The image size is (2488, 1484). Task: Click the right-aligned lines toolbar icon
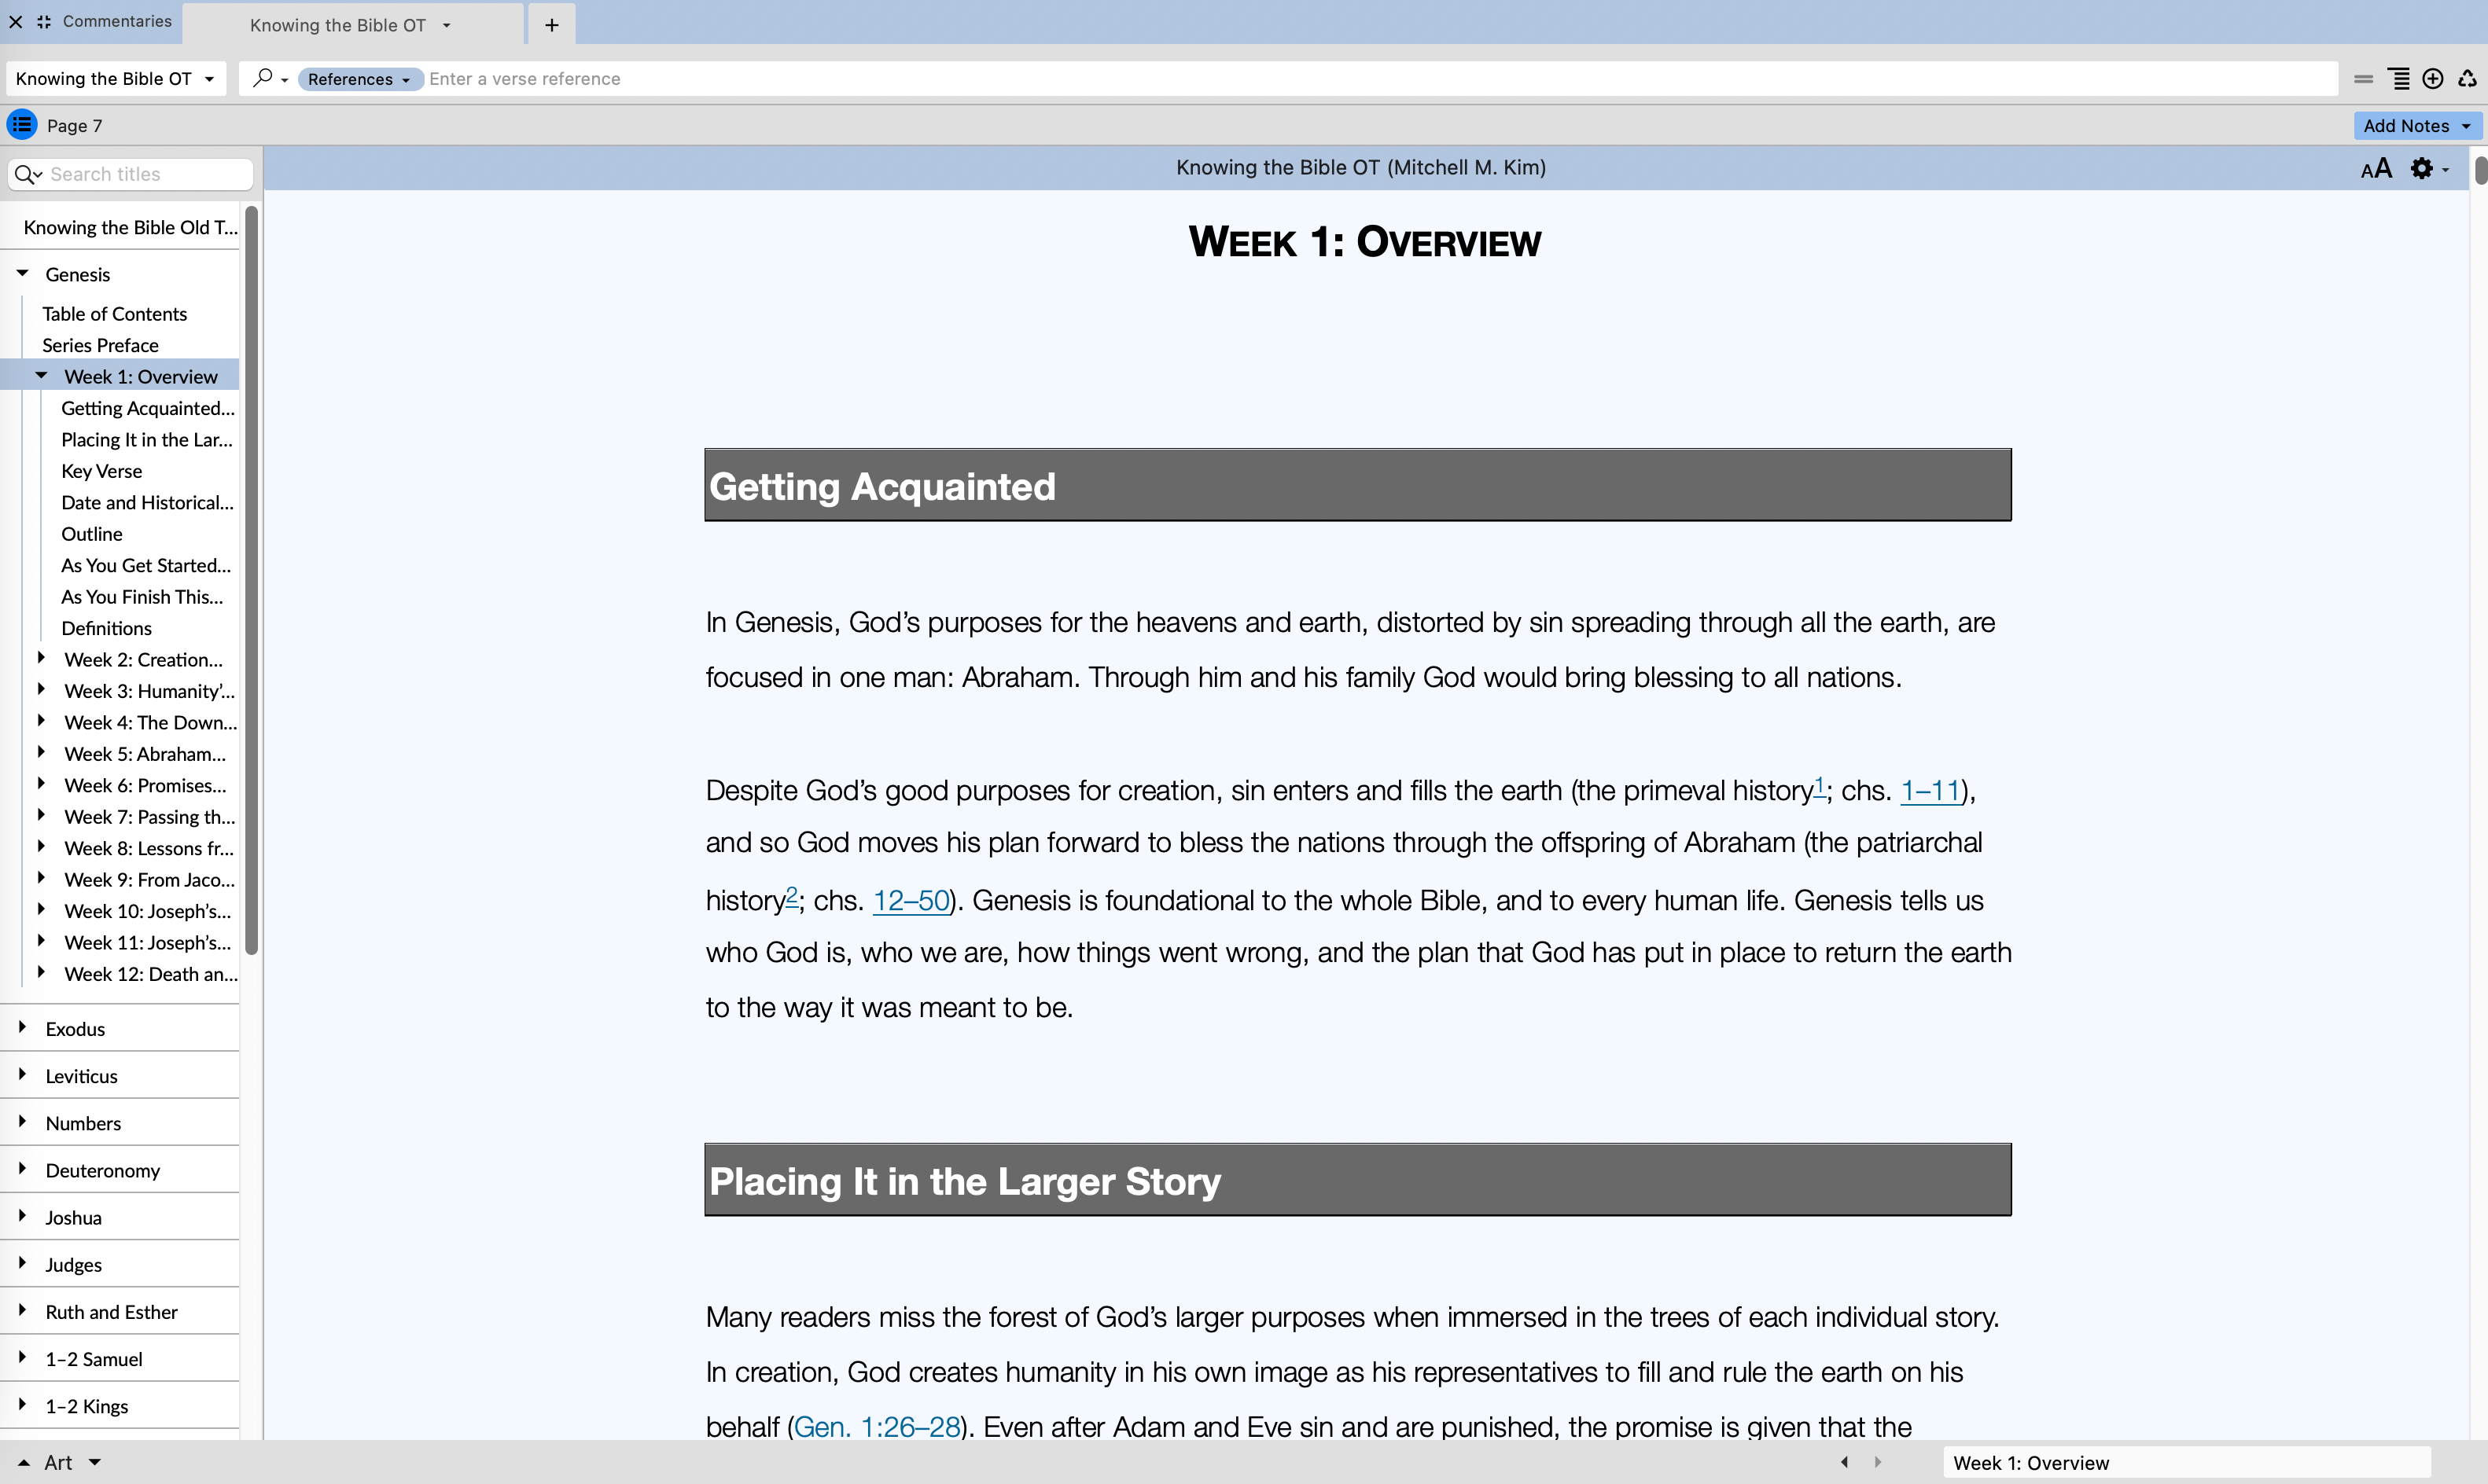tap(2399, 79)
